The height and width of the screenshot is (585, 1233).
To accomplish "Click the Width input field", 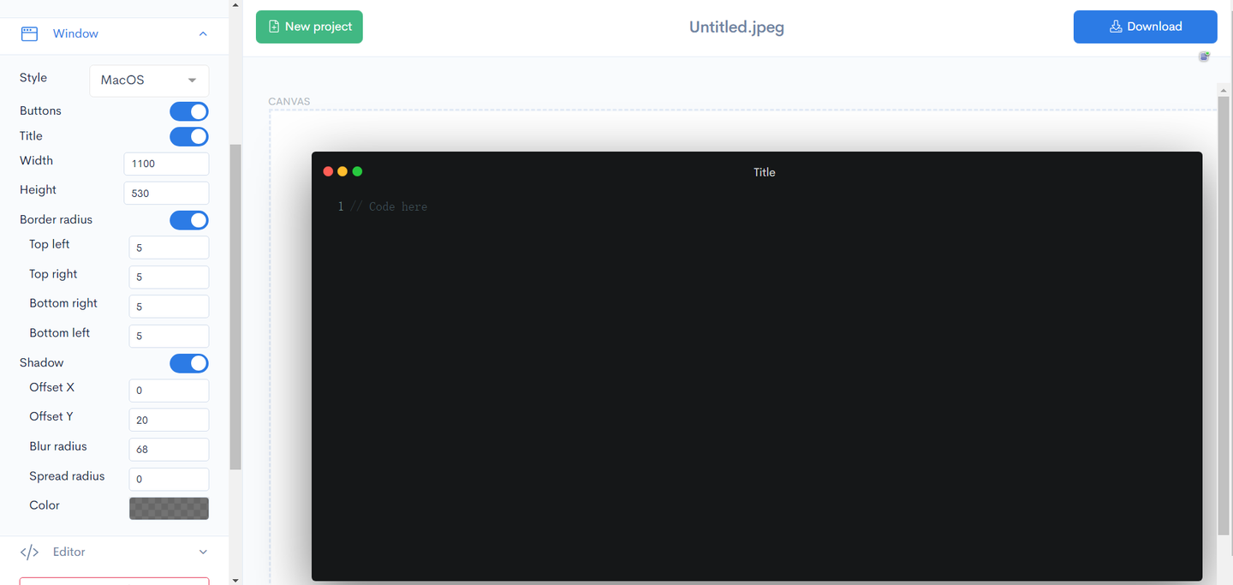I will [x=166, y=164].
